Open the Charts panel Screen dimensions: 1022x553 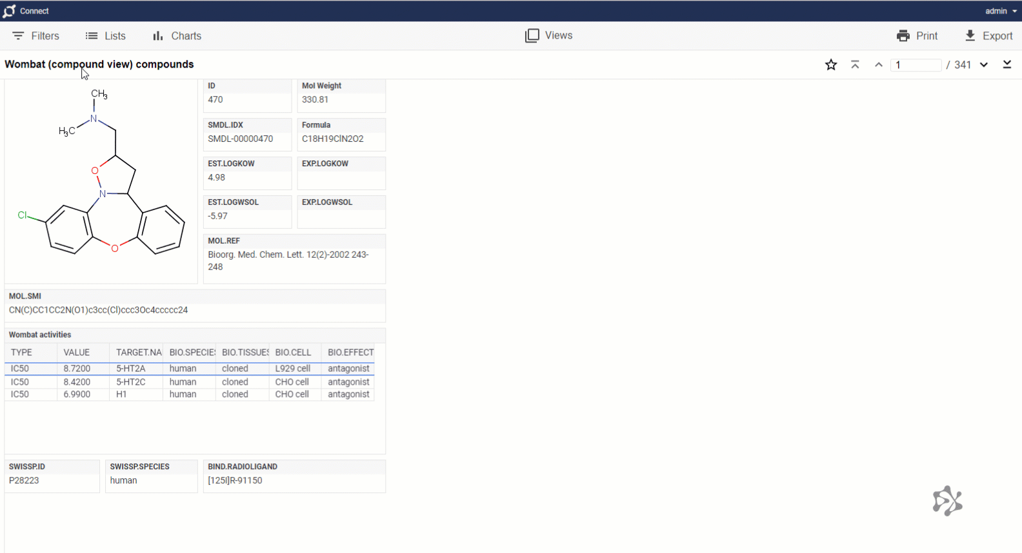[x=177, y=36]
